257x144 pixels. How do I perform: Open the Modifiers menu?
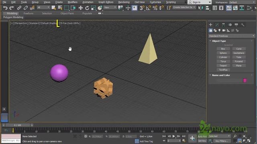click(72, 2)
